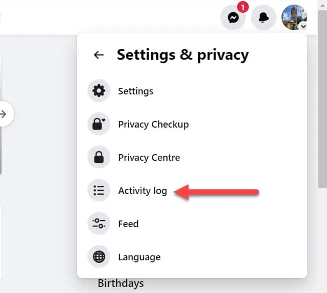Viewport: 327px width, 293px height.
Task: Click the Privacy Centre padlock icon
Action: point(99,157)
